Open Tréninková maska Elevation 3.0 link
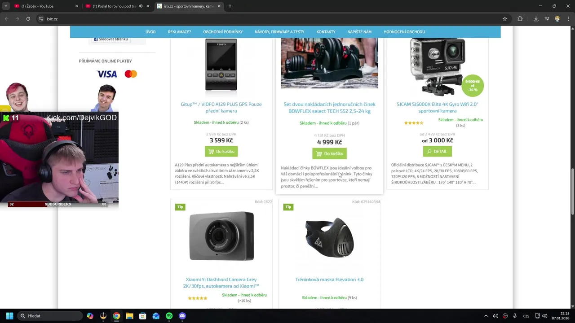This screenshot has height=323, width=575. pos(329,279)
